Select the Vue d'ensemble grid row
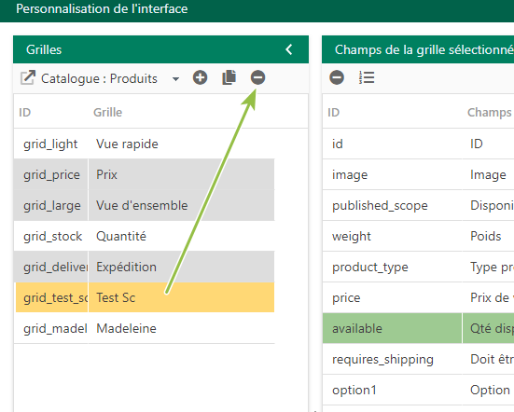 pos(145,205)
